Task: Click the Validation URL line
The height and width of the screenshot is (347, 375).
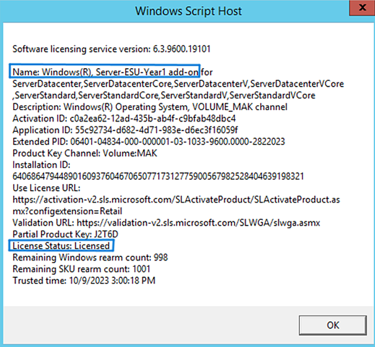Action: [166, 223]
